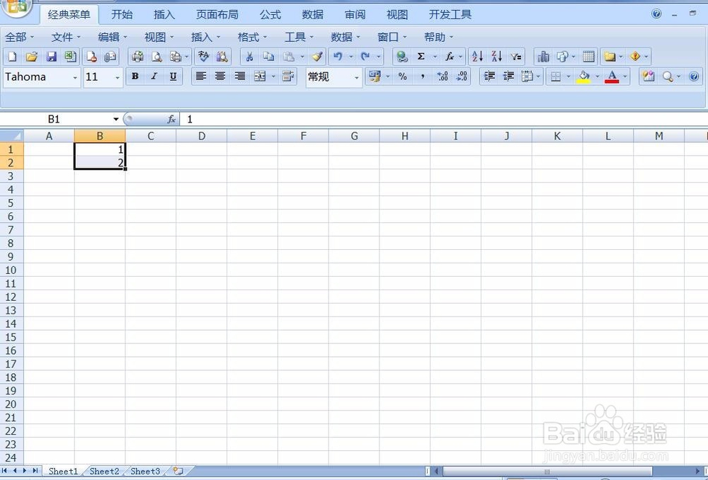Toggle wrap text button
Screen dimensions: 708x480
click(x=287, y=76)
